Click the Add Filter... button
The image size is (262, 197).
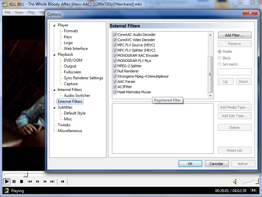(x=235, y=35)
